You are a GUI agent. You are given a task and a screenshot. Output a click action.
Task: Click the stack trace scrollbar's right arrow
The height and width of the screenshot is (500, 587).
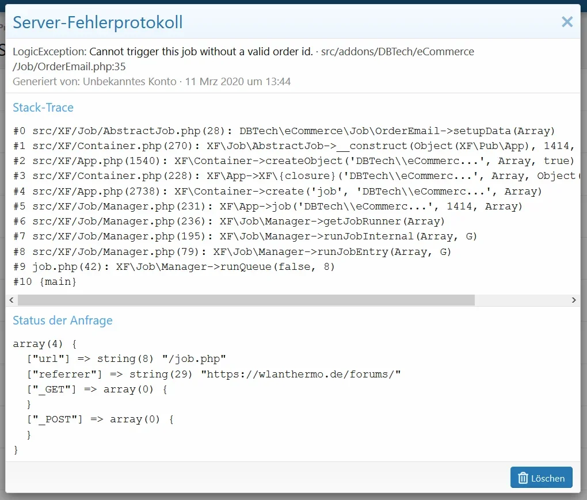click(574, 300)
